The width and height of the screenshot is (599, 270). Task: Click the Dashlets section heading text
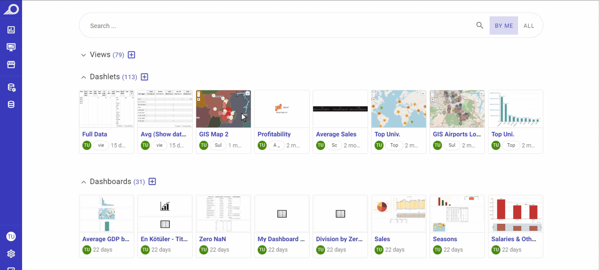(x=105, y=77)
